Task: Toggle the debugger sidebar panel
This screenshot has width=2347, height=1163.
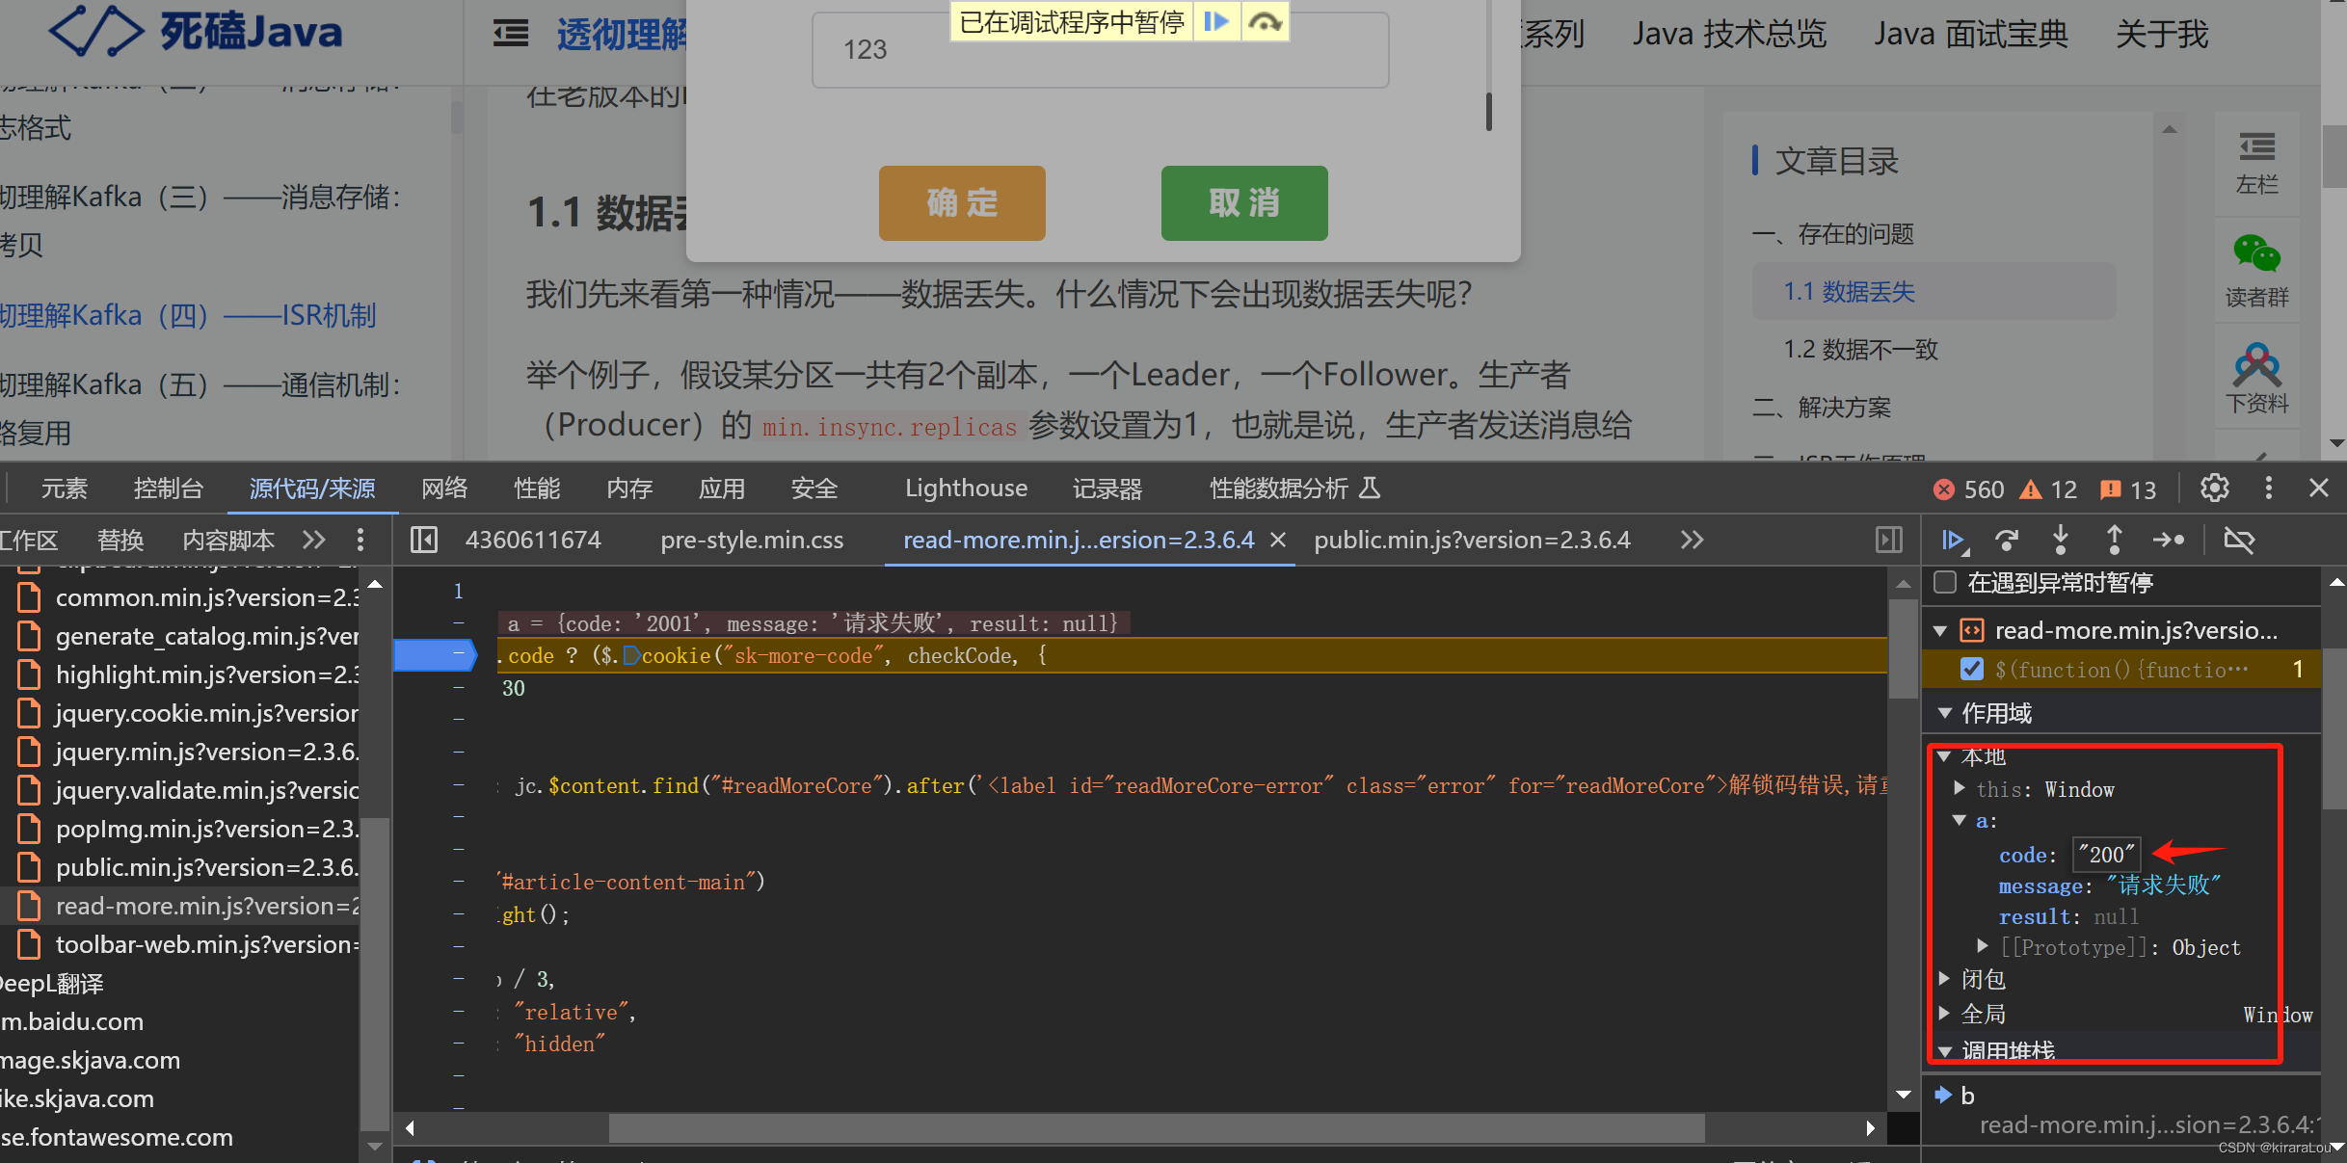Action: tap(1889, 540)
